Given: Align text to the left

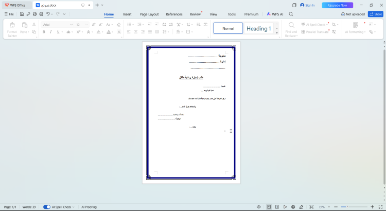Looking at the screenshot, I should coord(129,32).
